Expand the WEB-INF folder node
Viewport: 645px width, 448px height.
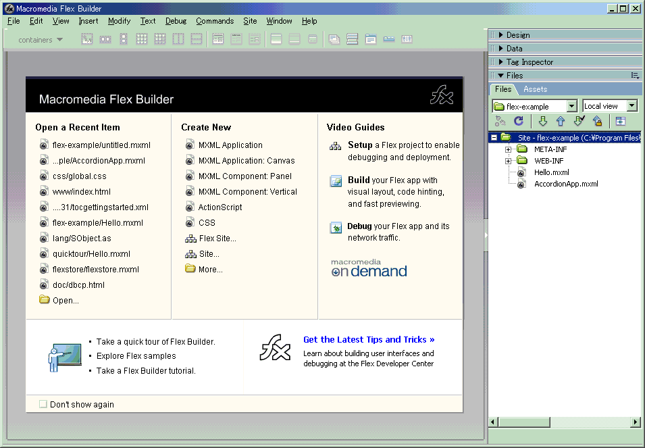click(x=509, y=161)
